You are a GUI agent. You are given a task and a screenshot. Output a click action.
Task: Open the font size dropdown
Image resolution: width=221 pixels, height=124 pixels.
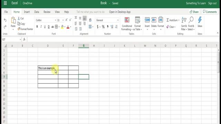coord(63,20)
